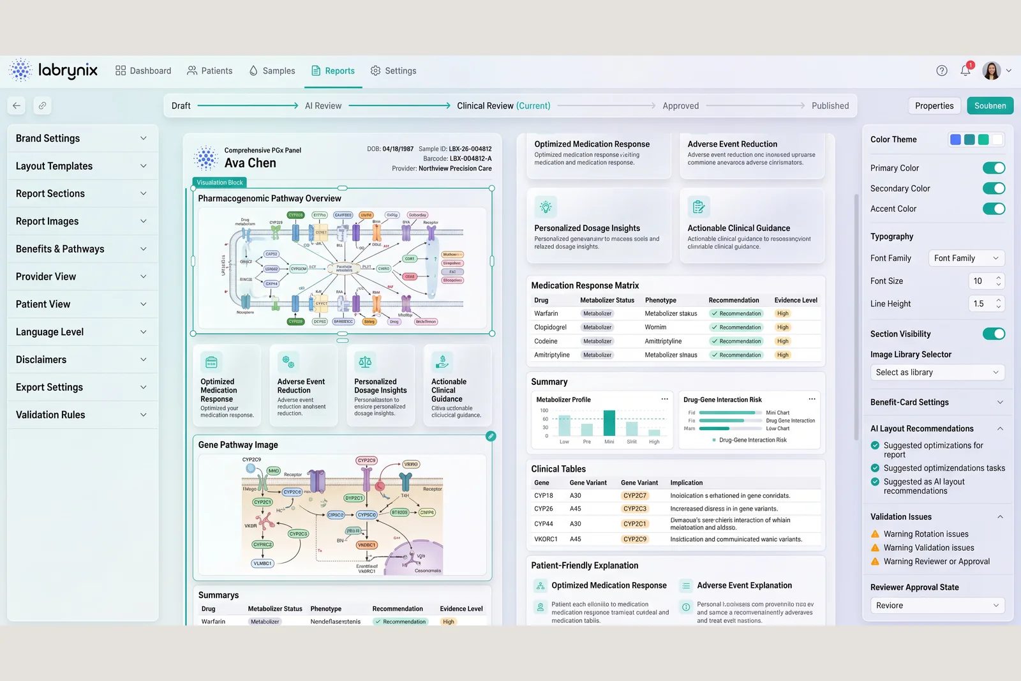Turn off Section Visibility switch
Image resolution: width=1021 pixels, height=681 pixels.
994,334
